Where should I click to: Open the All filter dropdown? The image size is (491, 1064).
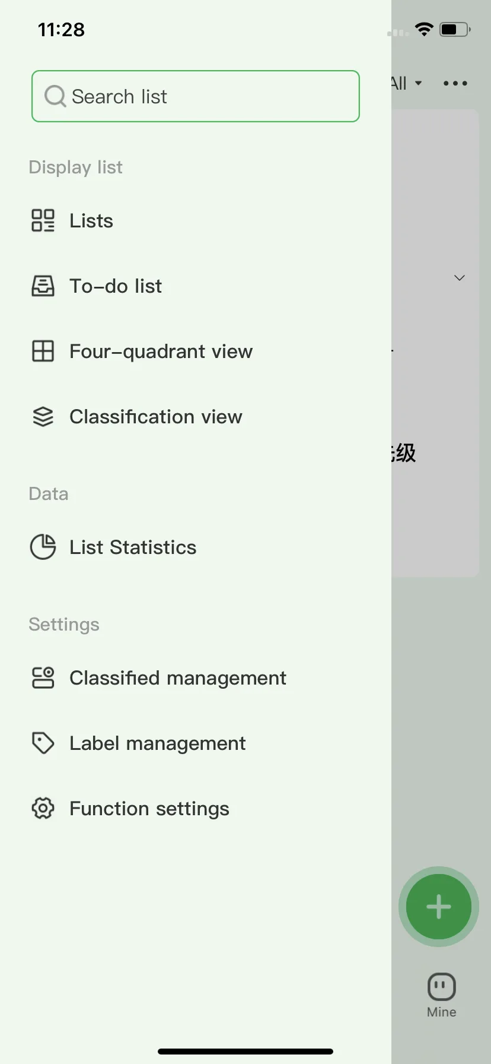coord(406,83)
